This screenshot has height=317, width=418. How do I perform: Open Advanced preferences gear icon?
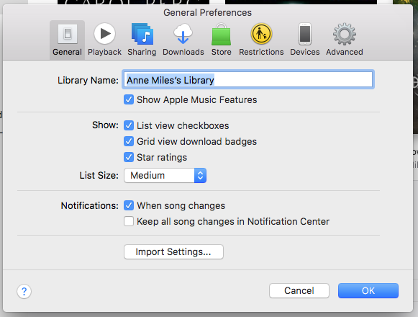tap(345, 34)
